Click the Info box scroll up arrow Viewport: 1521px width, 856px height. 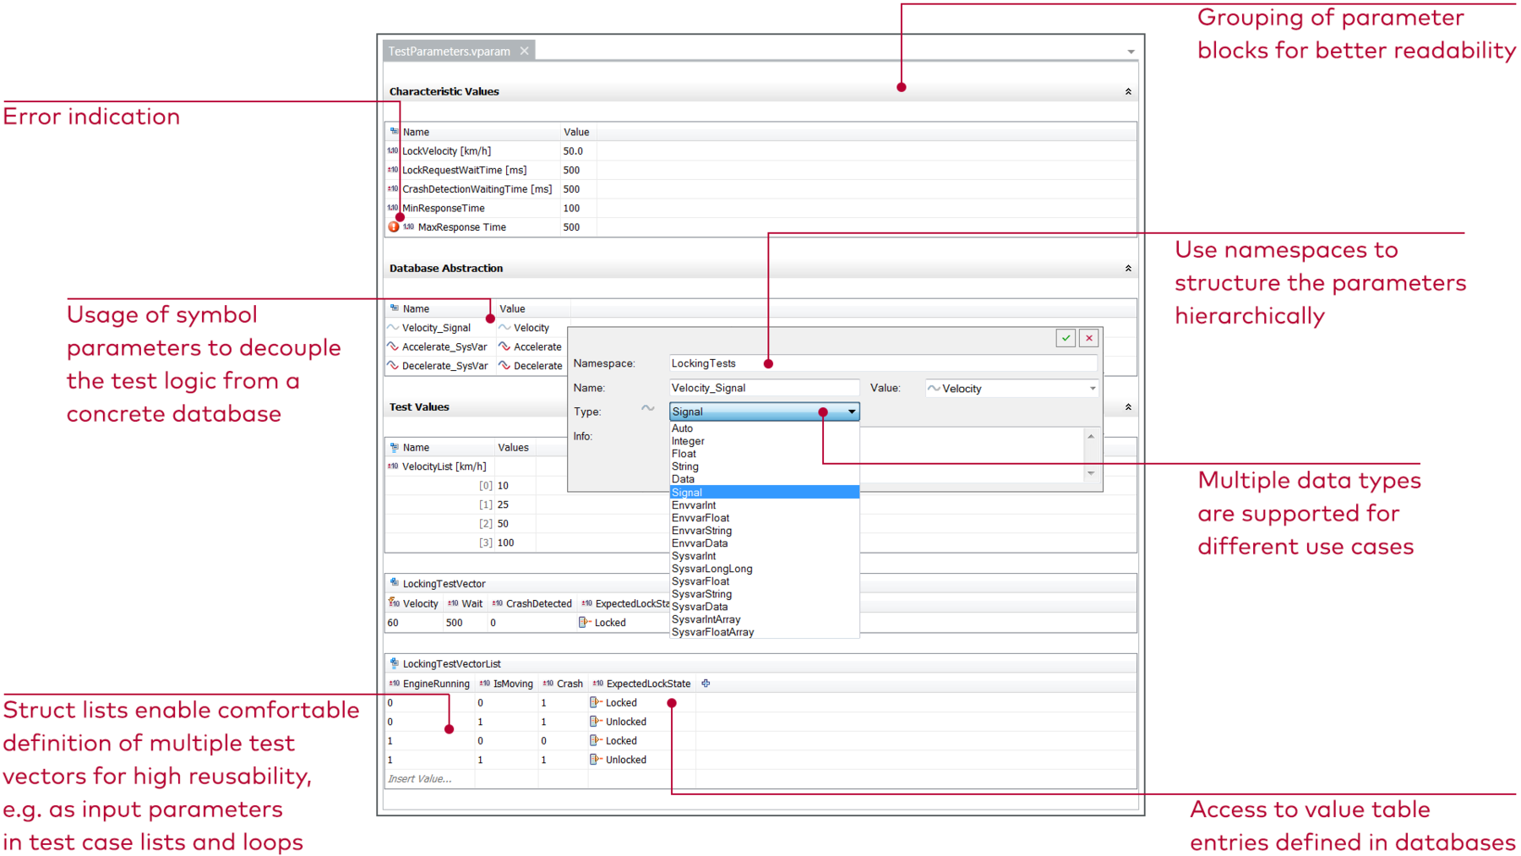point(1091,437)
